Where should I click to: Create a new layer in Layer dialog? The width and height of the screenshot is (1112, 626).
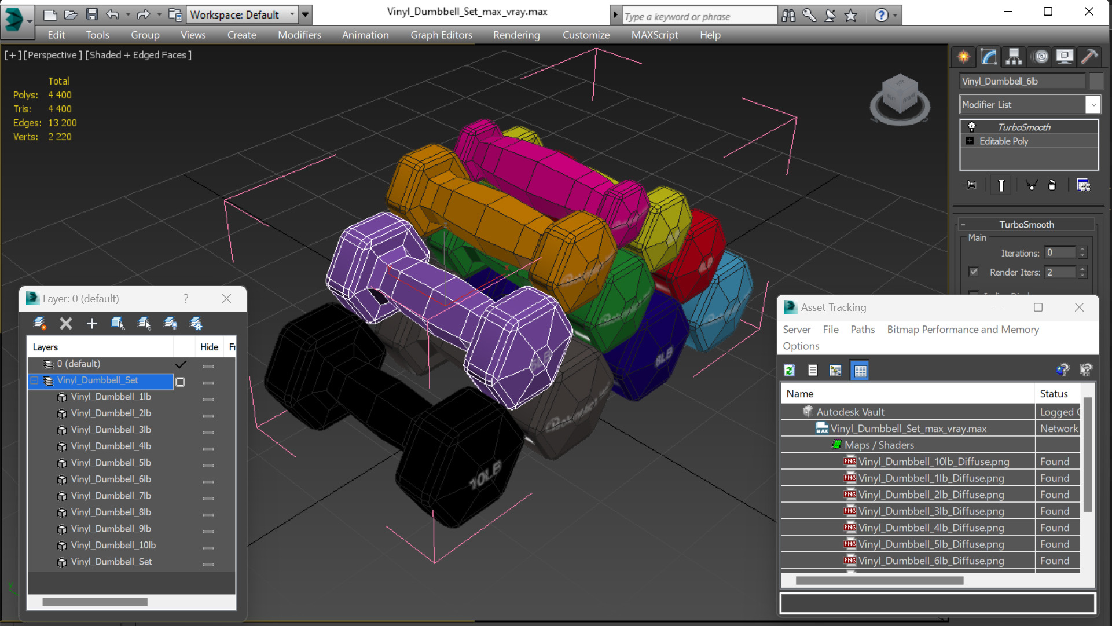coord(39,323)
